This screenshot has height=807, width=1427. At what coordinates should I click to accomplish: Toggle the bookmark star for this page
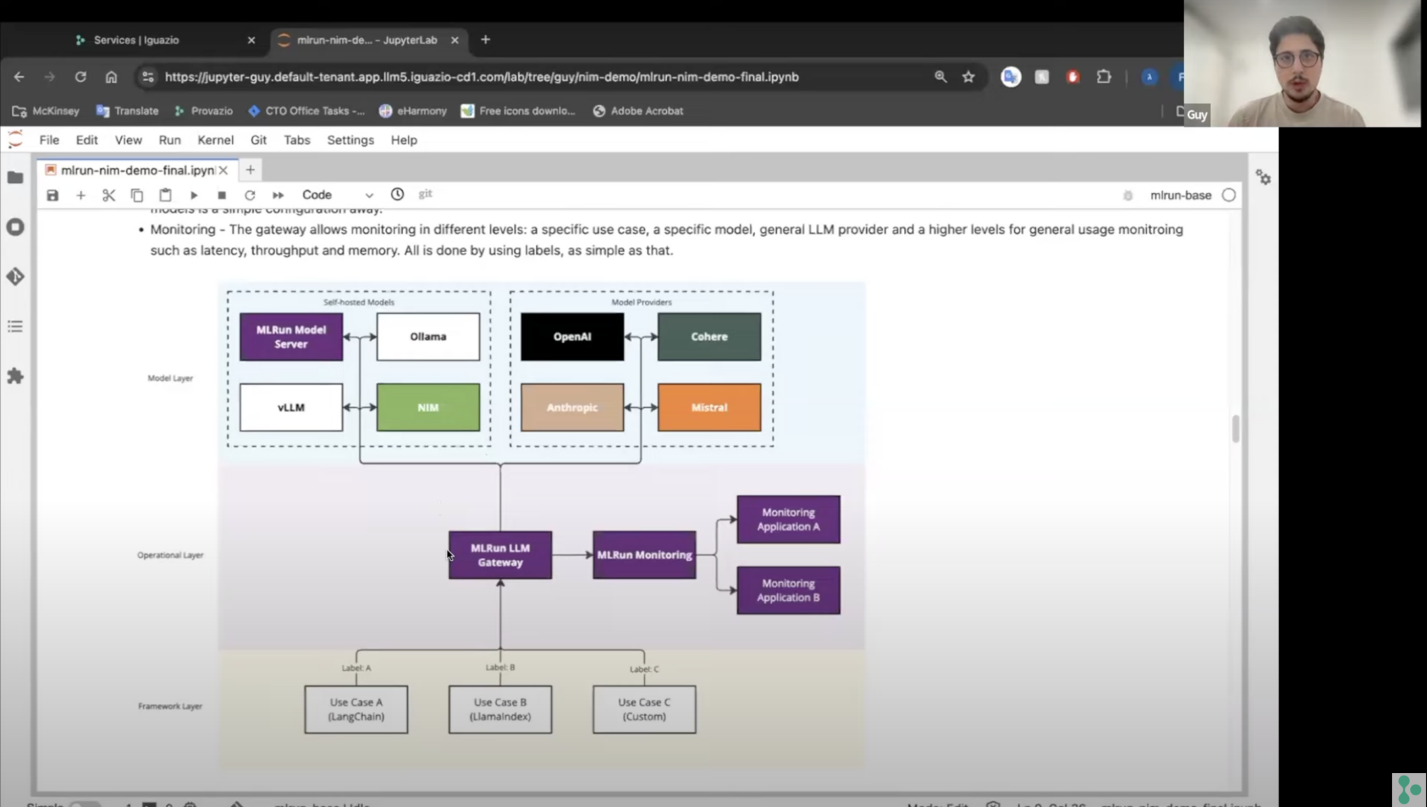[969, 77]
